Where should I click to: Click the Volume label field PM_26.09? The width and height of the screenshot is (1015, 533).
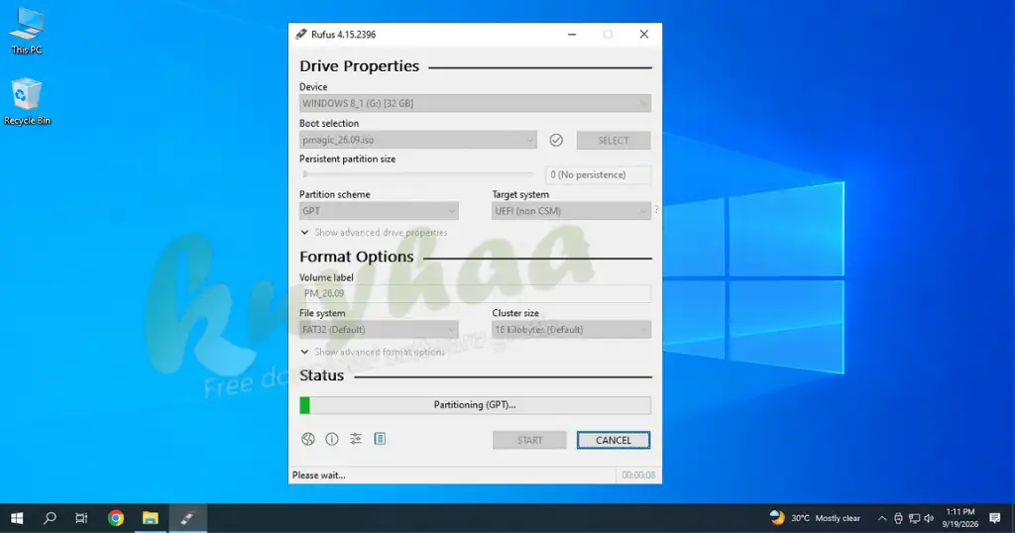coord(475,293)
